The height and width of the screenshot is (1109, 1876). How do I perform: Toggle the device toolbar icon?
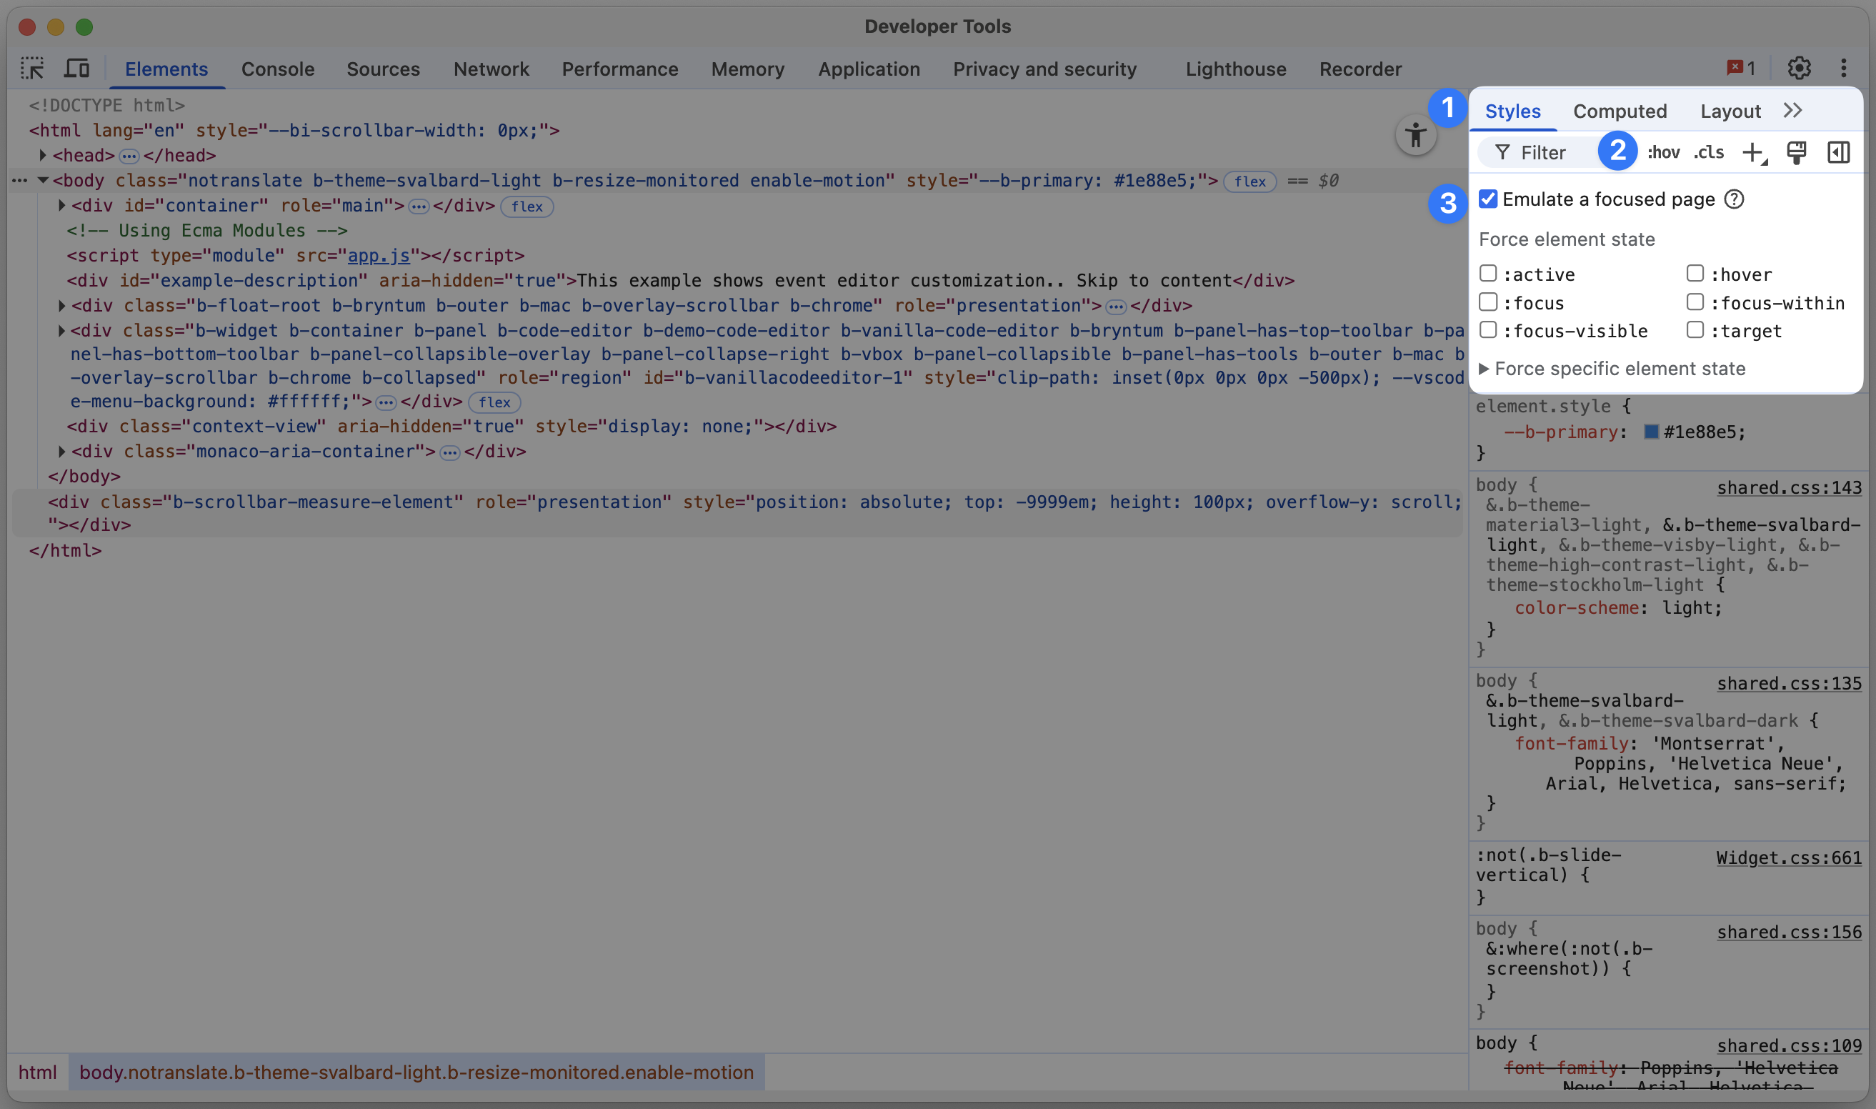76,69
